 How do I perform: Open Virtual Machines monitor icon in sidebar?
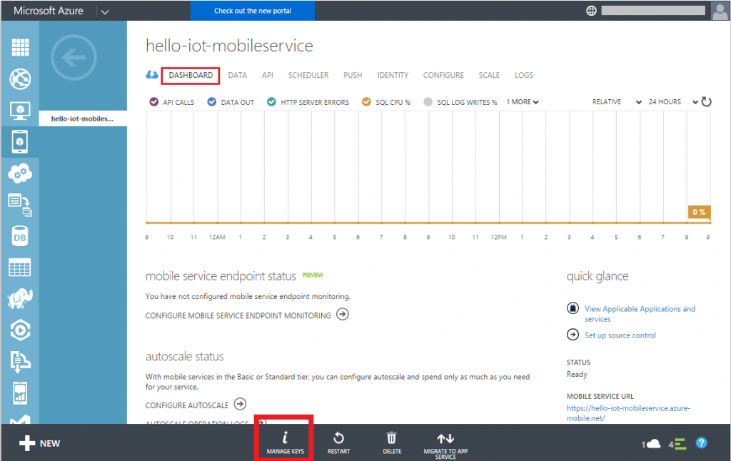(20, 111)
